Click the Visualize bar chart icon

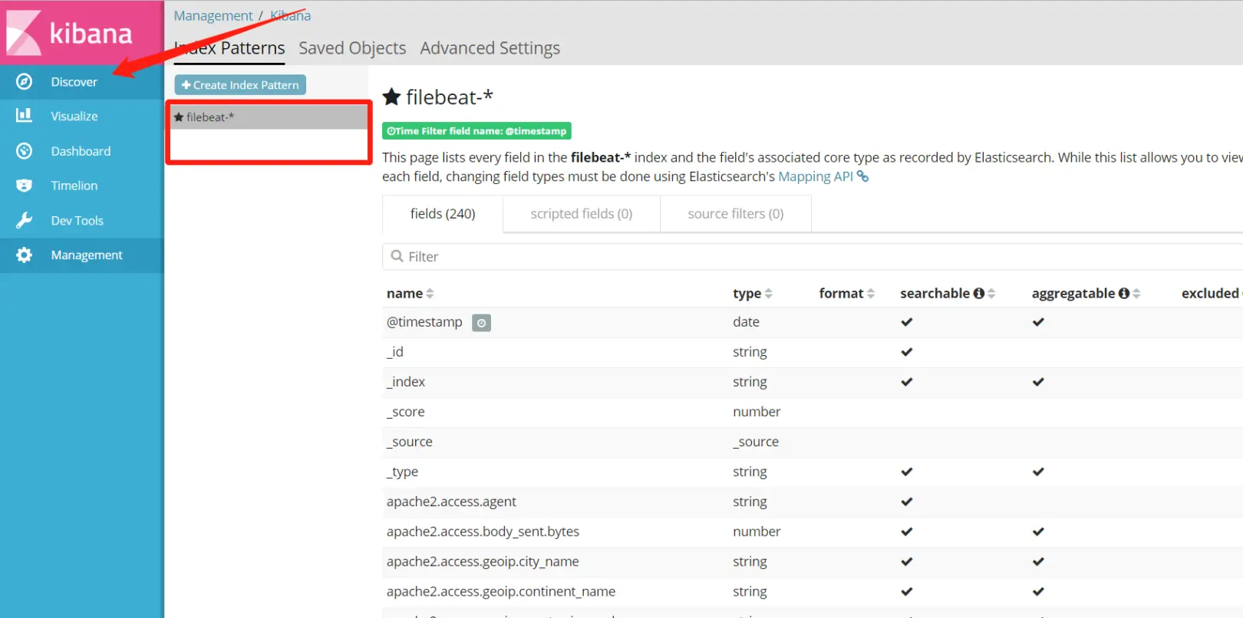point(24,115)
